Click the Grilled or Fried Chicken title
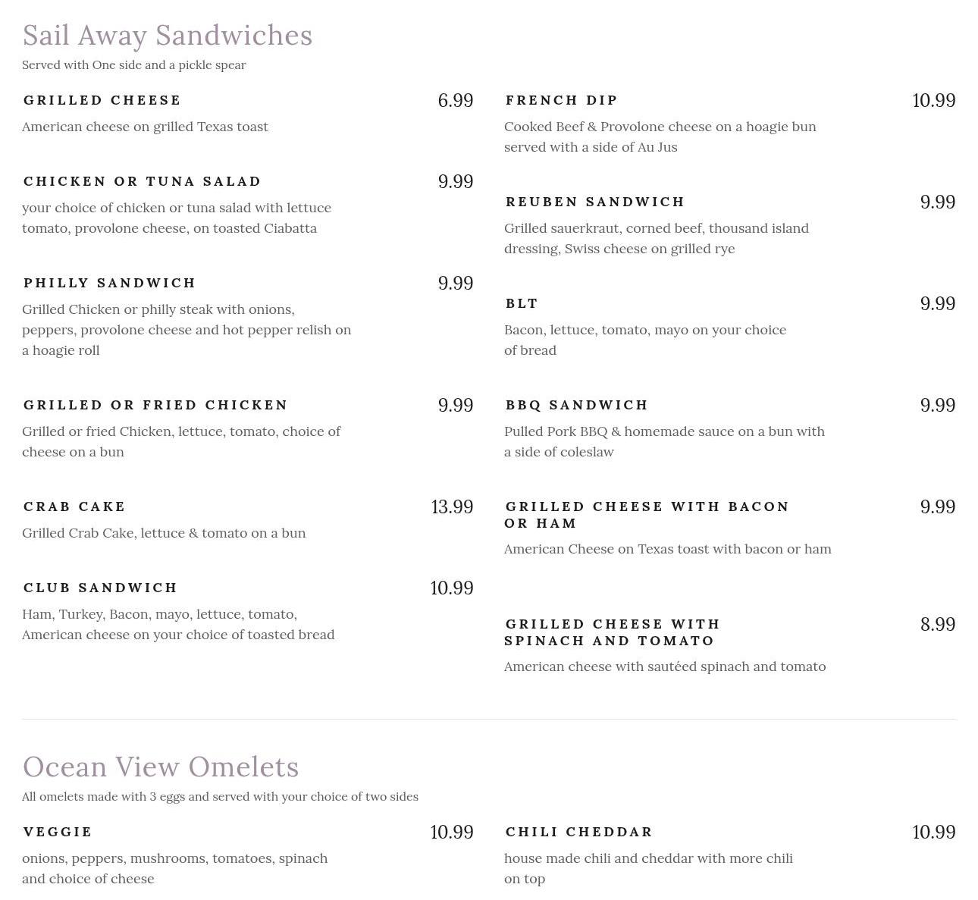 156,405
